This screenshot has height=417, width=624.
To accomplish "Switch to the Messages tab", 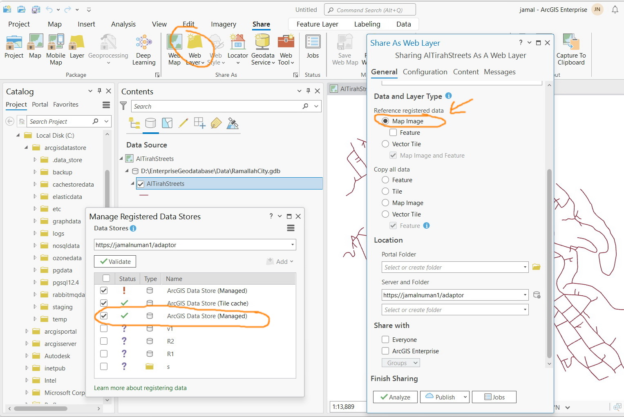I will pos(500,72).
